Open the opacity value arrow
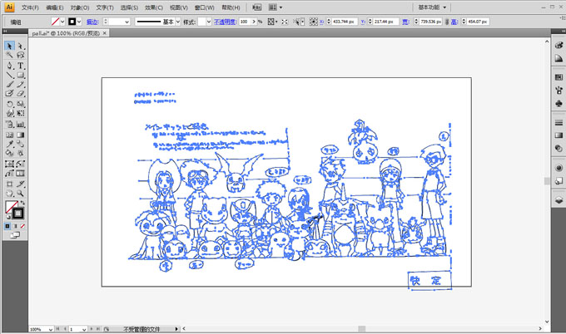566x334 pixels. [254, 22]
